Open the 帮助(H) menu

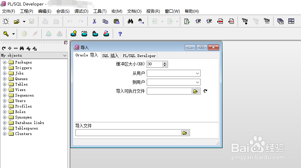pos(192,11)
